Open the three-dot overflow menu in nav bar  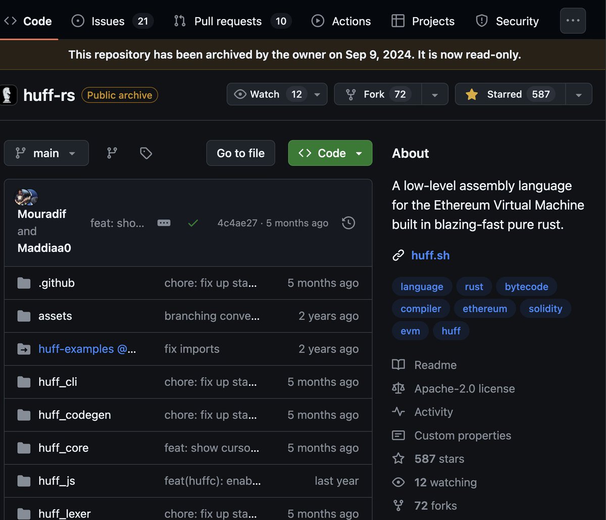573,21
